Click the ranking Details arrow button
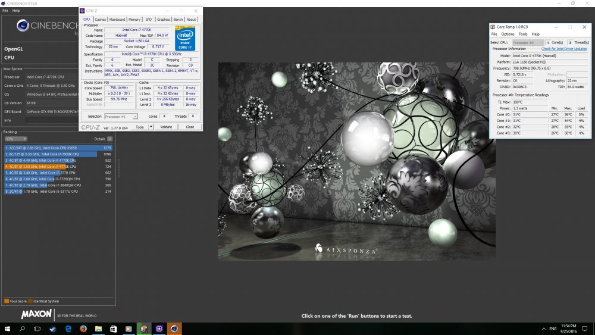The image size is (595, 335). click(x=110, y=139)
